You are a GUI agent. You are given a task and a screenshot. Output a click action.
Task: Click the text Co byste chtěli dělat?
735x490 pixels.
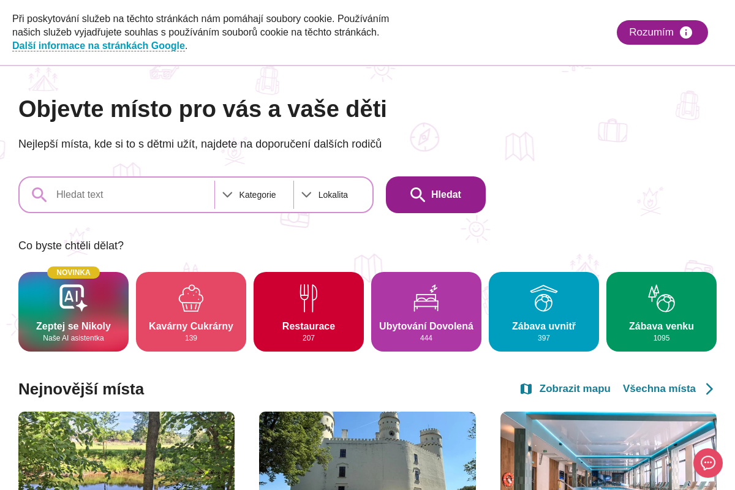(71, 246)
